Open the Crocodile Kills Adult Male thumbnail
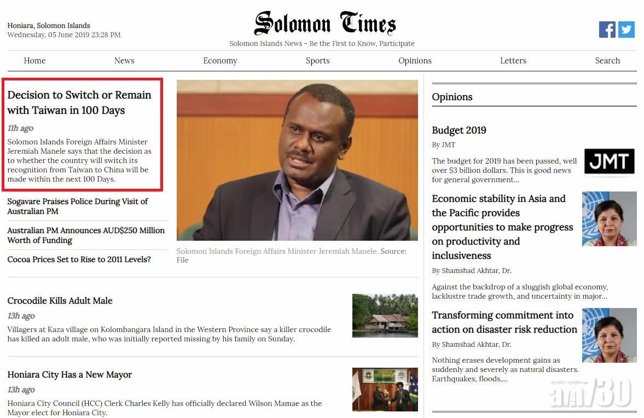The image size is (644, 418). 385,315
